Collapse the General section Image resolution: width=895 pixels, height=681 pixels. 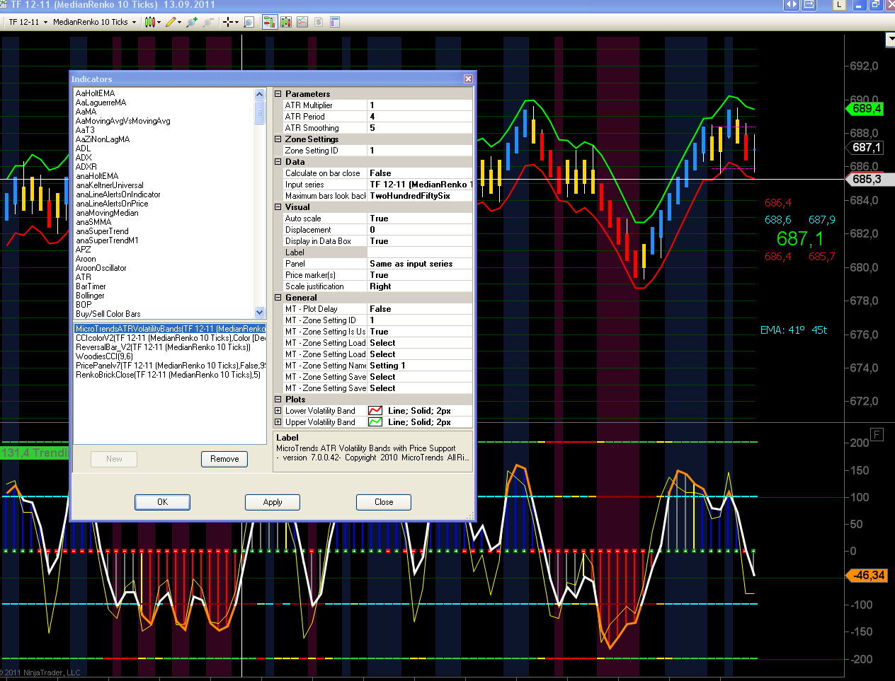click(278, 297)
